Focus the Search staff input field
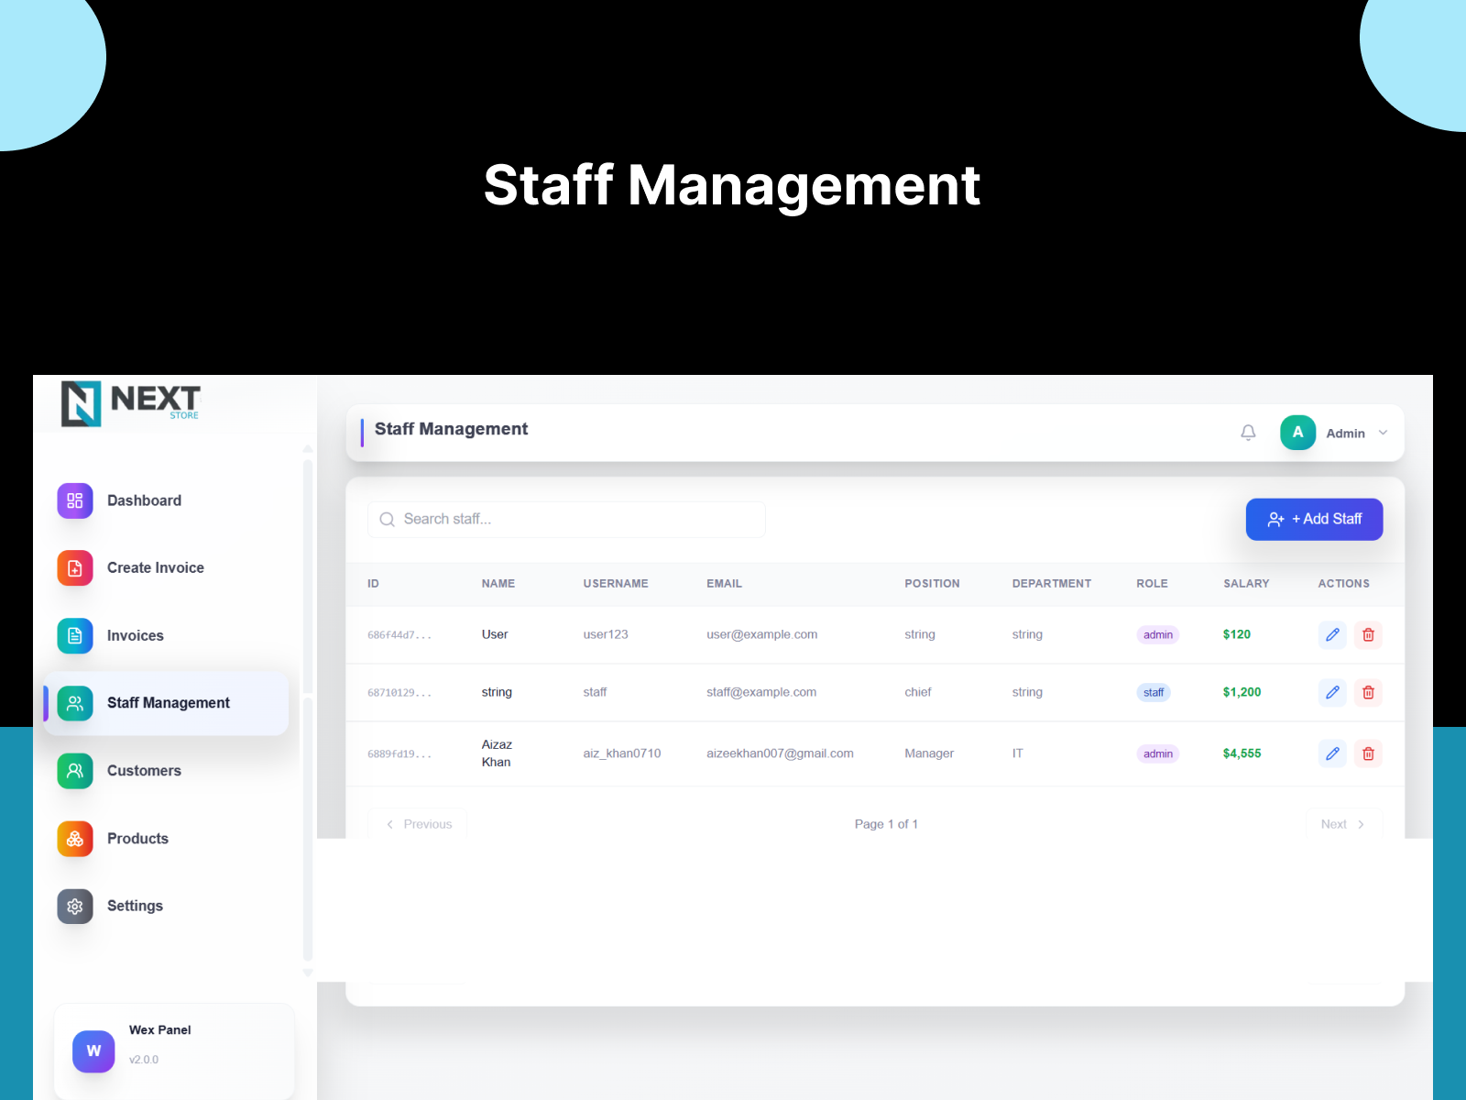This screenshot has height=1100, width=1466. [x=566, y=519]
